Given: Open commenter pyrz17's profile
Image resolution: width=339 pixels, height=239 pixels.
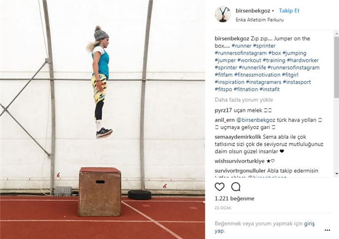Looking at the screenshot, I should (223, 110).
